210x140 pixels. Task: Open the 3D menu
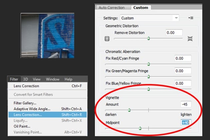(25, 79)
